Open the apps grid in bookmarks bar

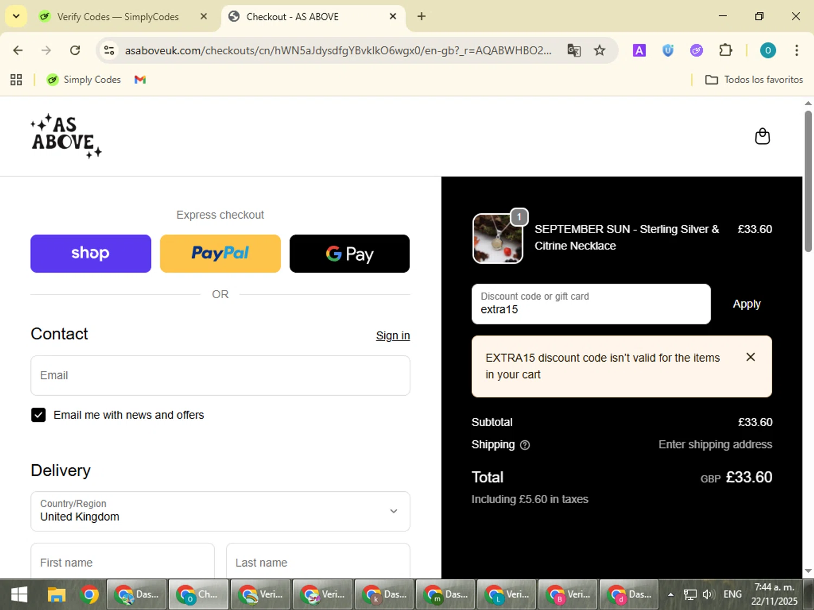[16, 80]
